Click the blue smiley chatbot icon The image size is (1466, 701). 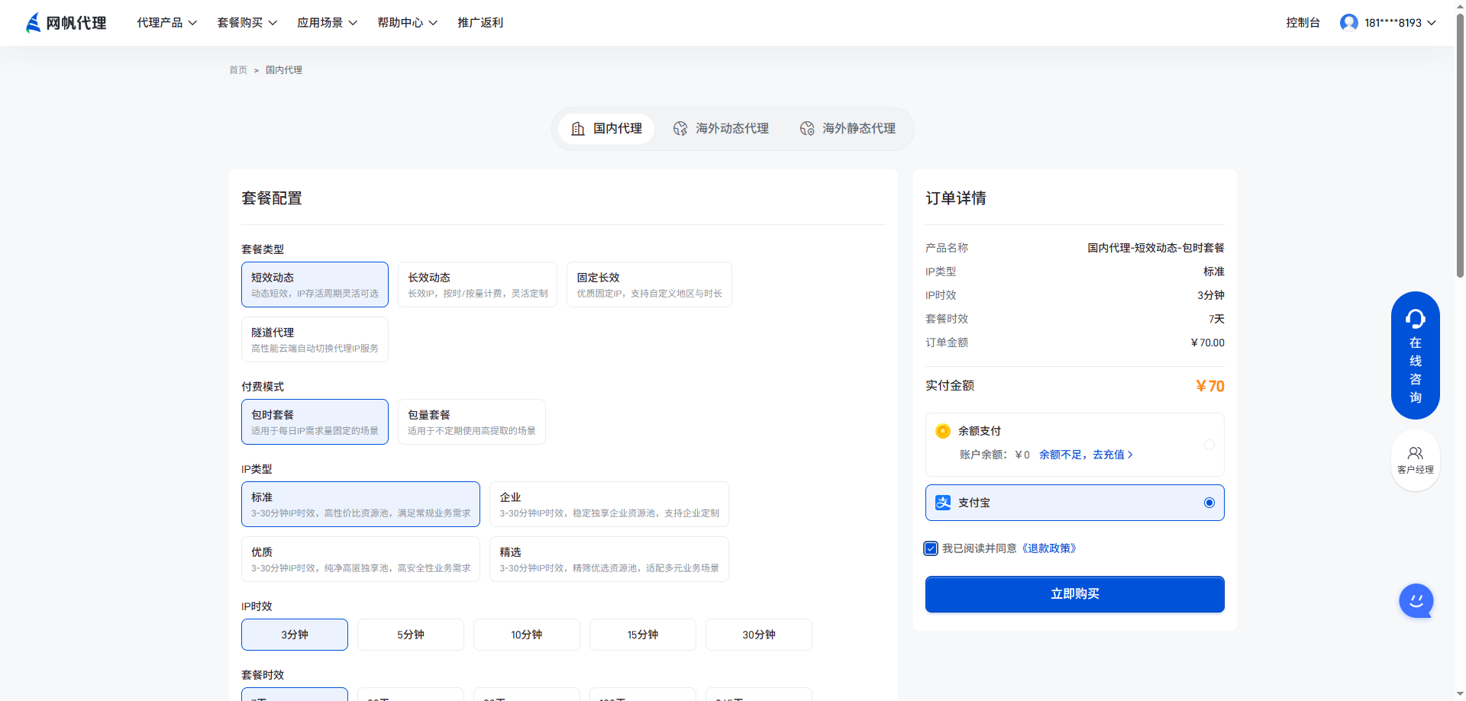(x=1416, y=601)
